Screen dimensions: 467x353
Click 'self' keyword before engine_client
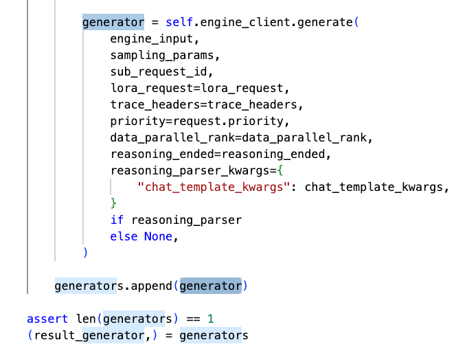(x=179, y=23)
